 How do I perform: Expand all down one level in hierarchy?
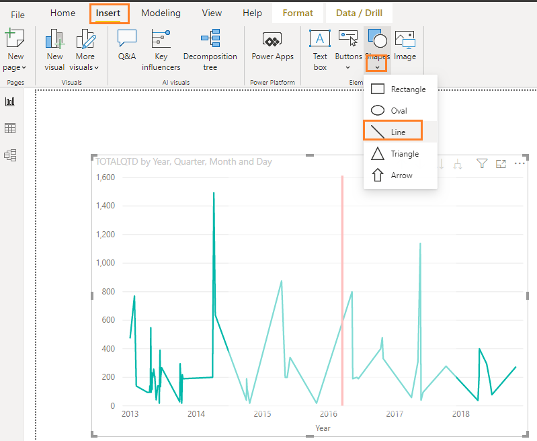457,164
